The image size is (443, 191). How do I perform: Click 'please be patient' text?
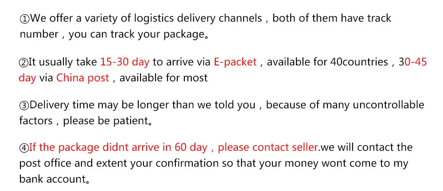tap(104, 121)
